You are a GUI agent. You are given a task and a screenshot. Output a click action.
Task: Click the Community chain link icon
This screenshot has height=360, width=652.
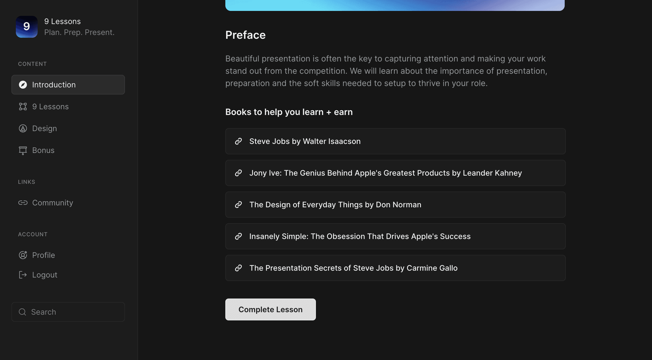click(x=23, y=203)
